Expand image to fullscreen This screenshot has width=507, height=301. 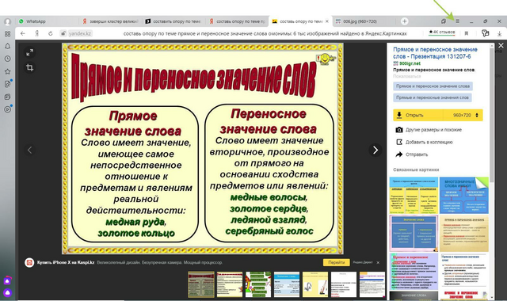pyautogui.click(x=30, y=52)
